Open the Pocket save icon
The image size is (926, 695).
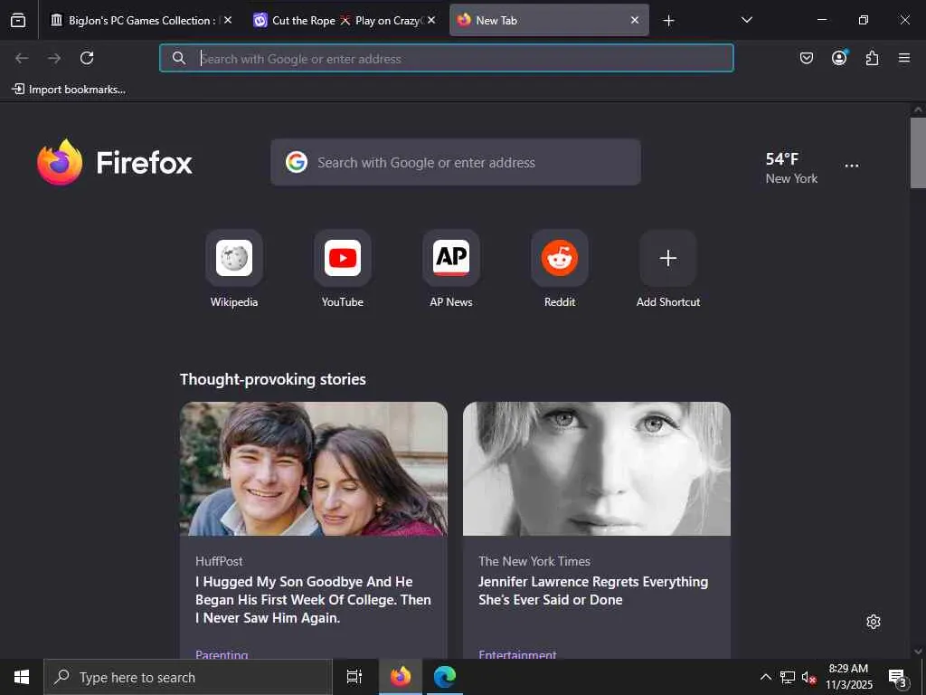pyautogui.click(x=806, y=58)
